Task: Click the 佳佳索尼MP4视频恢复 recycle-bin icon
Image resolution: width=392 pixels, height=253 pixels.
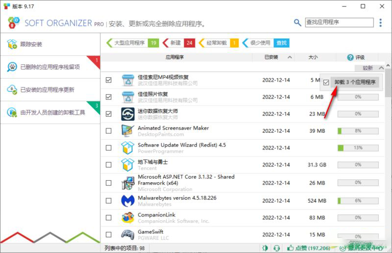Action: point(128,80)
